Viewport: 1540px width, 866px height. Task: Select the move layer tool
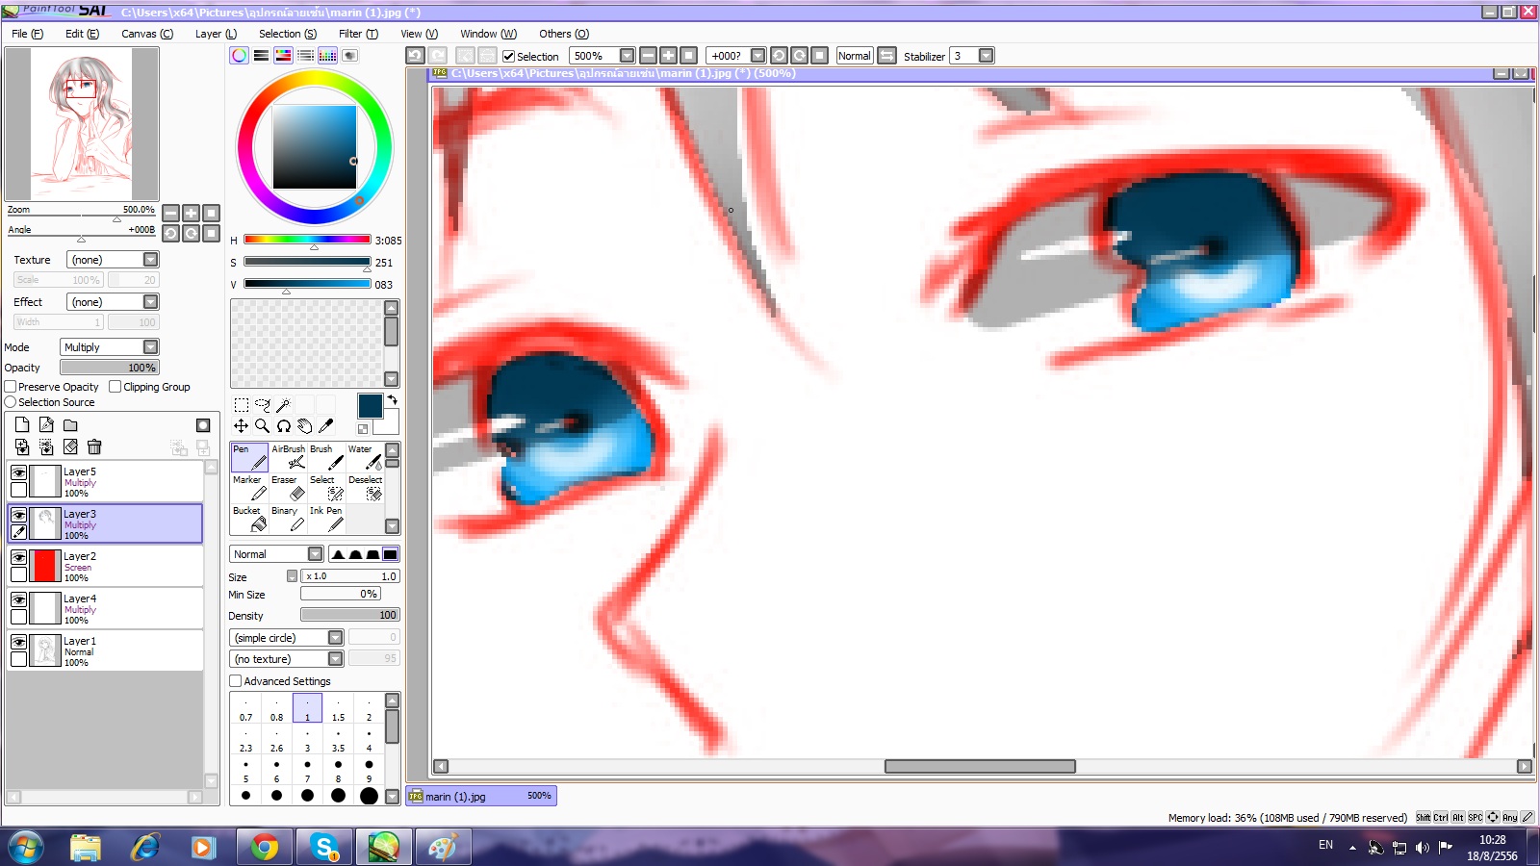pos(242,426)
